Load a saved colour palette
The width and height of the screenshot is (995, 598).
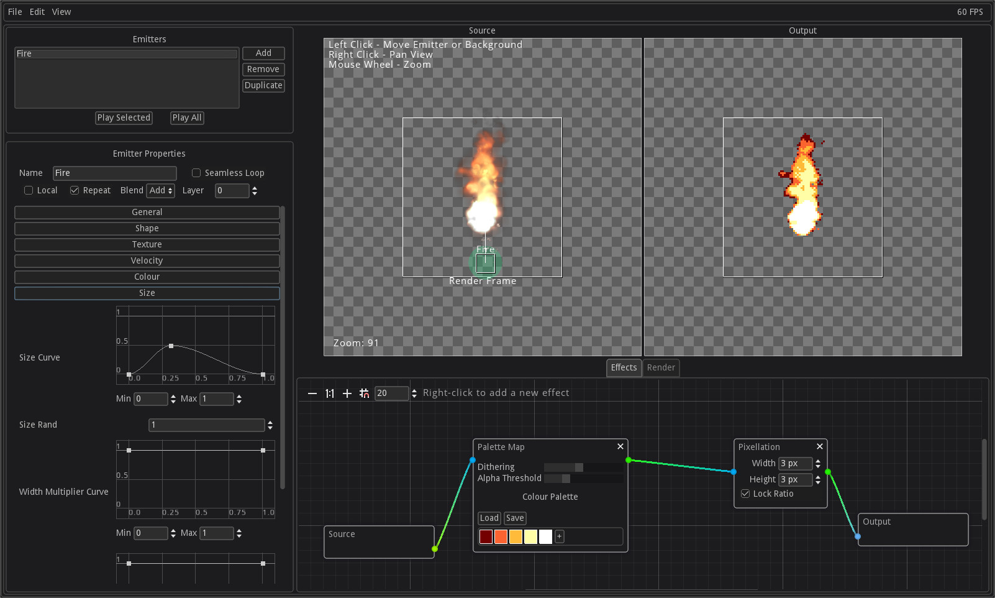pyautogui.click(x=489, y=517)
